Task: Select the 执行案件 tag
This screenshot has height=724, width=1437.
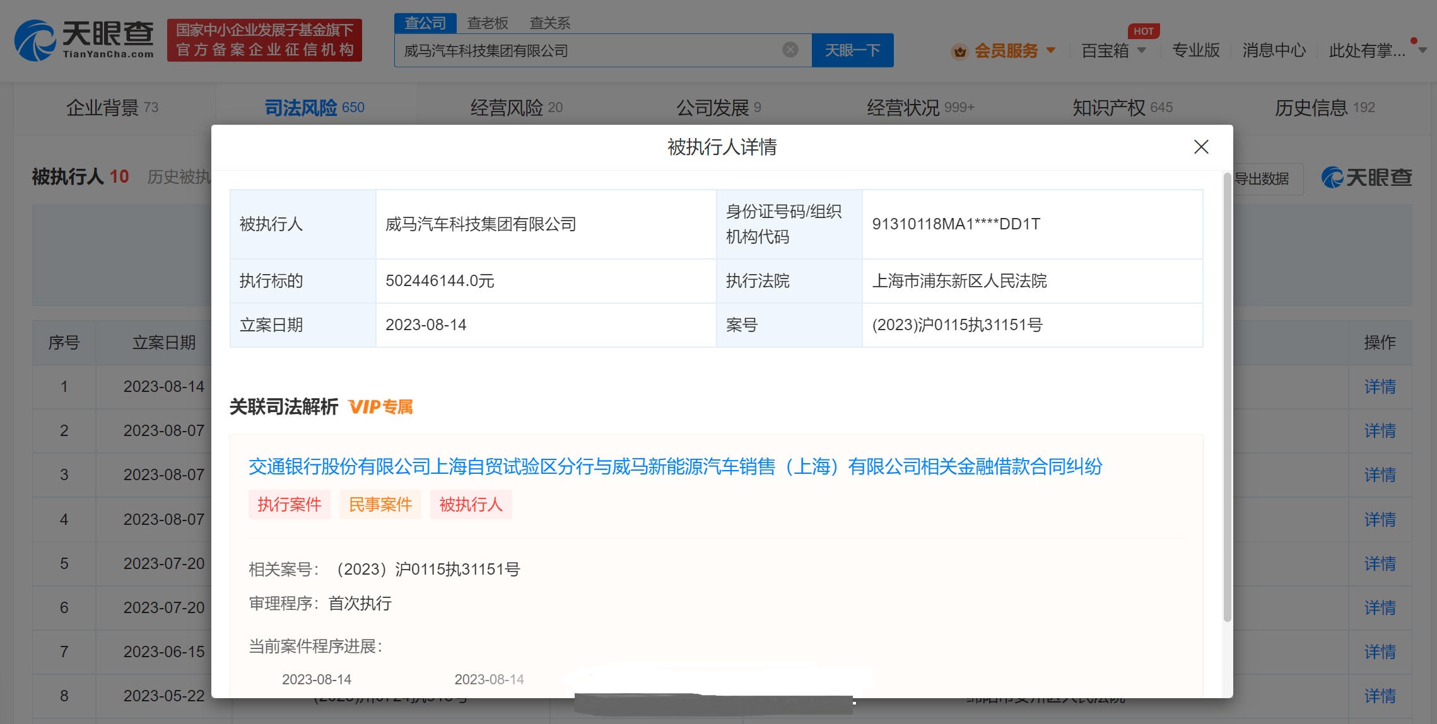Action: coord(289,504)
